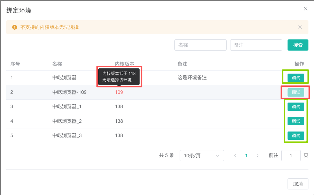Dismiss the 不支持的内核版本无法选择 warning banner
Viewport: 314px width, 195px height.
point(300,27)
